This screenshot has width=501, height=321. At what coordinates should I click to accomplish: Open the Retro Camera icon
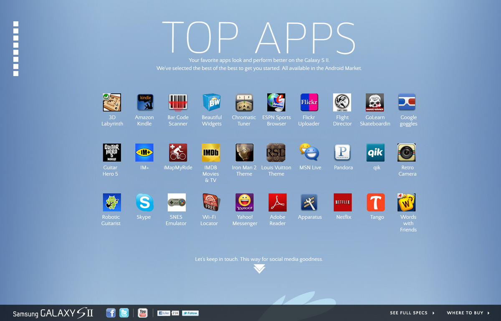pyautogui.click(x=407, y=153)
